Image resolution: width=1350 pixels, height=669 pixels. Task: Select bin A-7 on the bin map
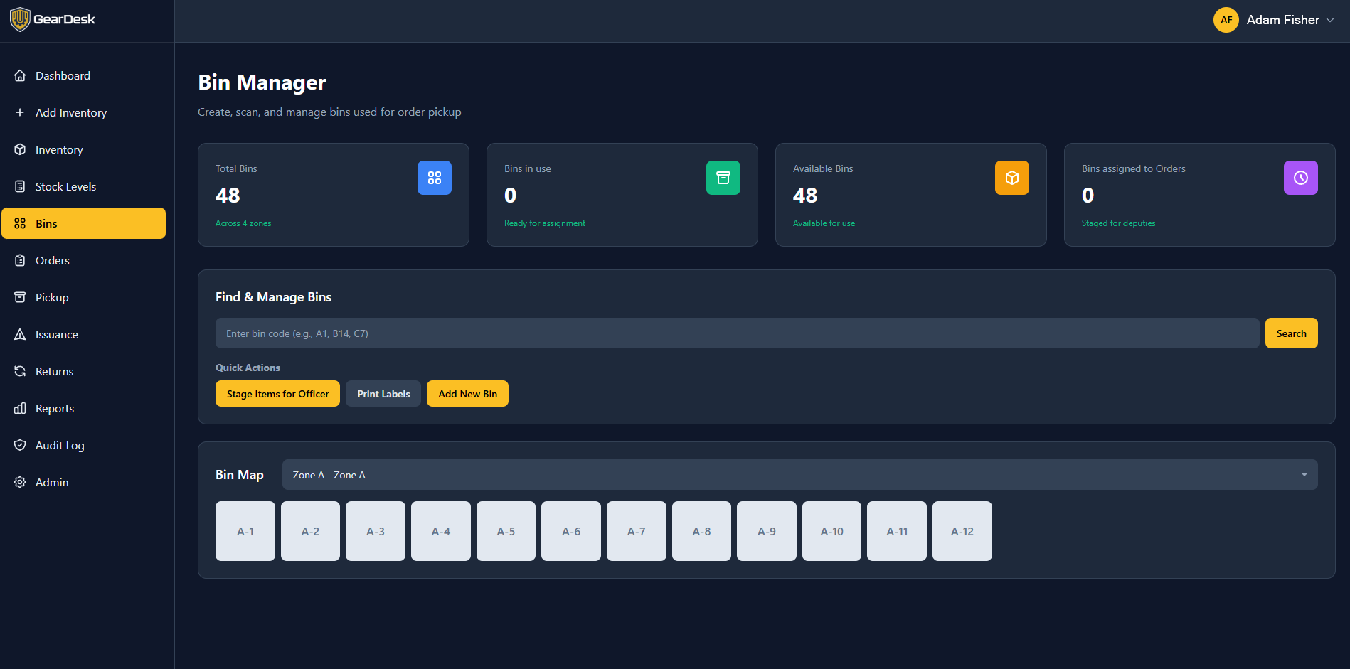[x=636, y=531]
